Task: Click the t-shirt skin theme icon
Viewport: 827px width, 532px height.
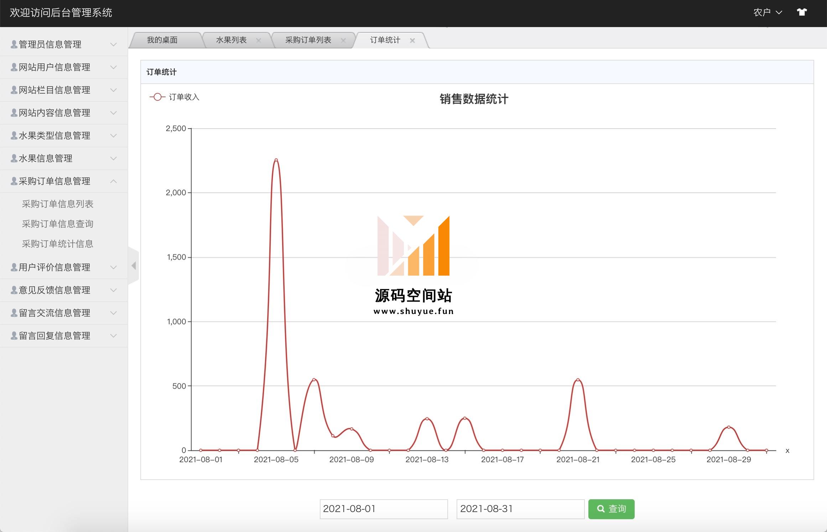Action: [x=802, y=12]
